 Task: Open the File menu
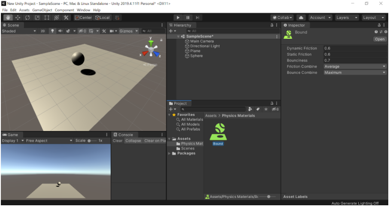[x=5, y=10]
